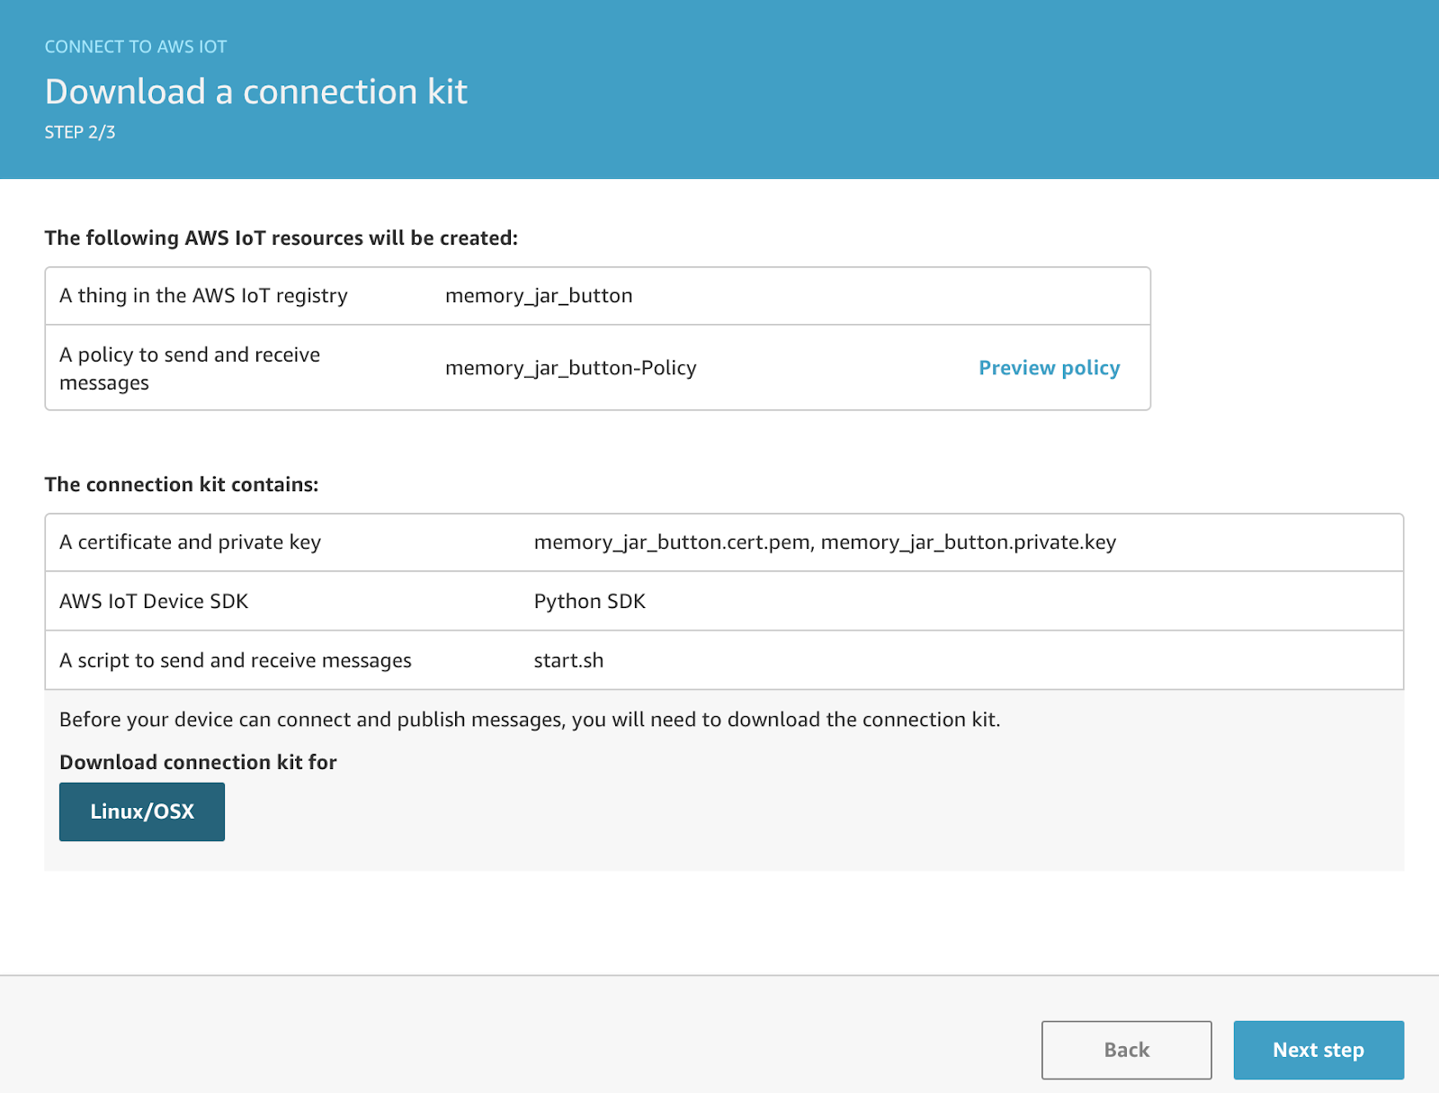Viewport: 1439px width, 1093px height.
Task: Open the Preview policy link
Action: (x=1049, y=368)
